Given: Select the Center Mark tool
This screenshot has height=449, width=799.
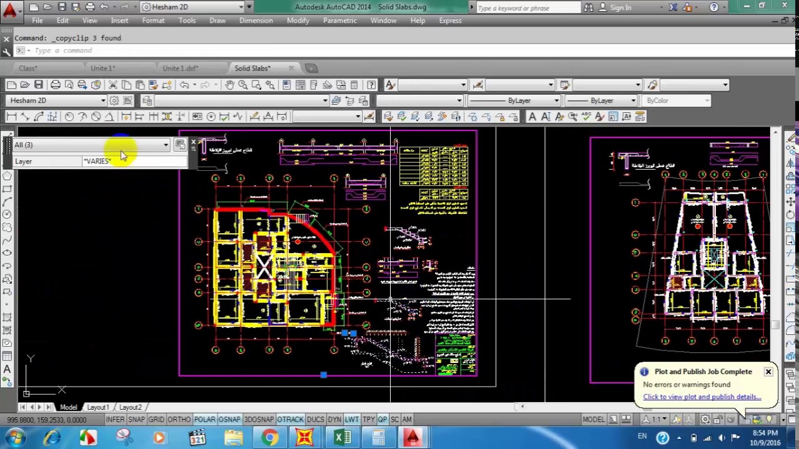Looking at the screenshot, I should (211, 117).
